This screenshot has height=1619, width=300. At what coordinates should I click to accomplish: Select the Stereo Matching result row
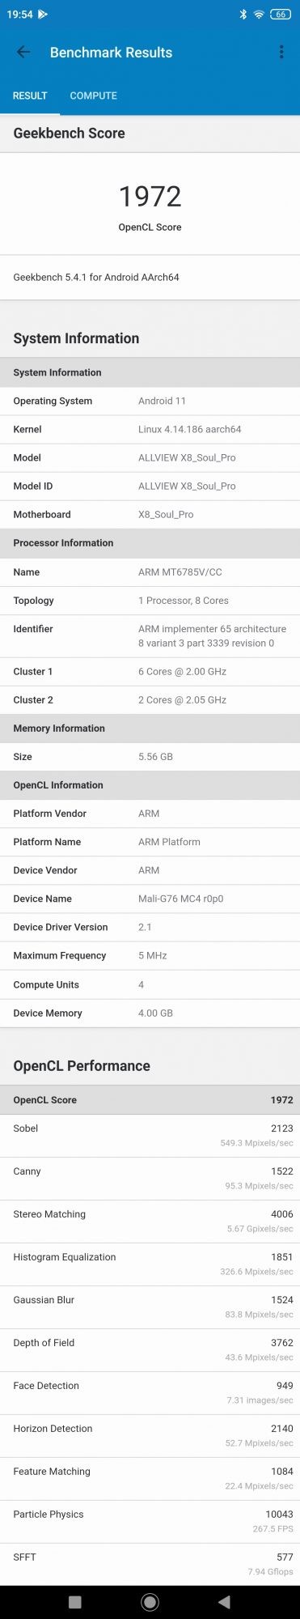(150, 1221)
